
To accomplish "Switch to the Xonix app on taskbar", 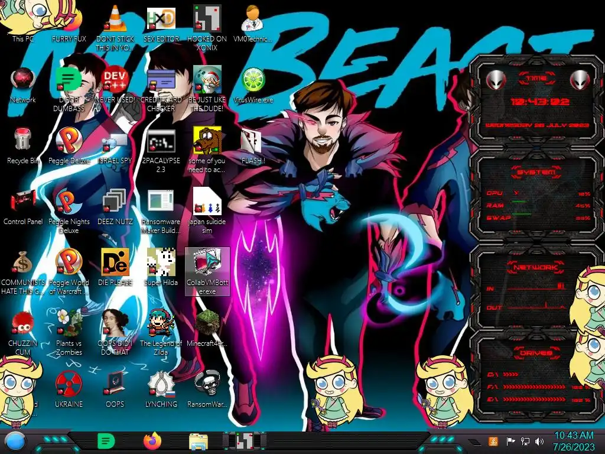I will (245, 441).
